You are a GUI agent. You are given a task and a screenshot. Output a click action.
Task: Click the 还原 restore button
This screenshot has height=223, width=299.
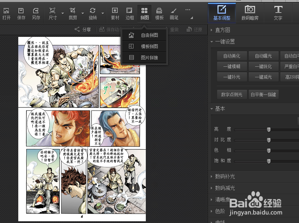194,29
